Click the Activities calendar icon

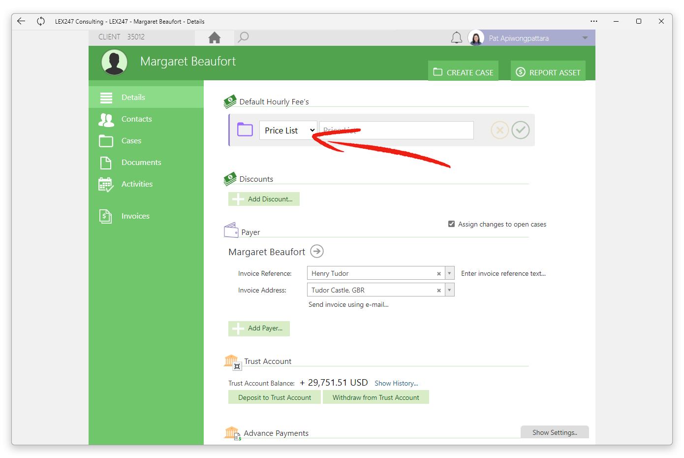pyautogui.click(x=106, y=184)
